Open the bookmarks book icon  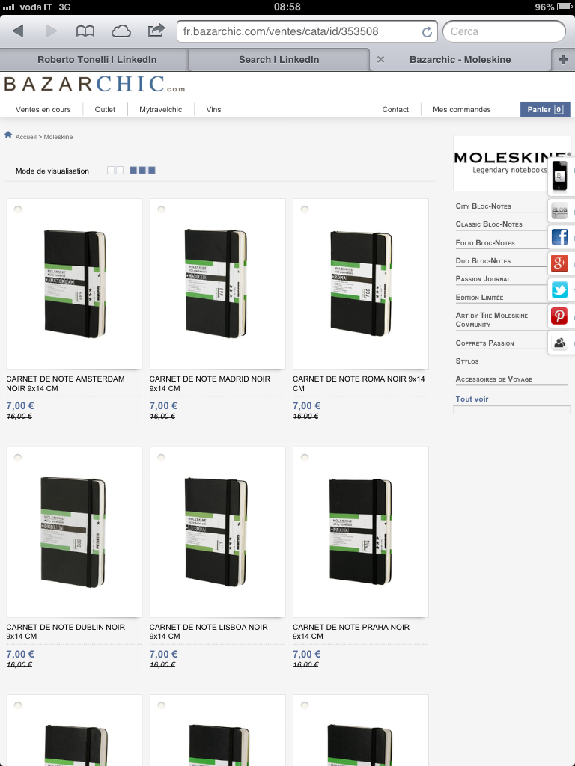coord(85,31)
